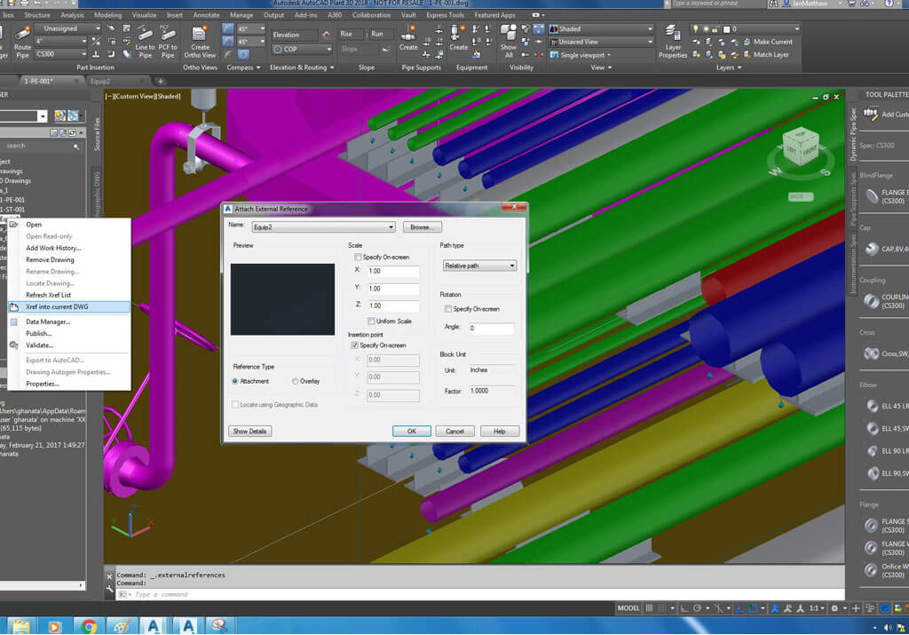Open the Name dropdown showing Equip2
This screenshot has width=909, height=635.
(x=323, y=226)
